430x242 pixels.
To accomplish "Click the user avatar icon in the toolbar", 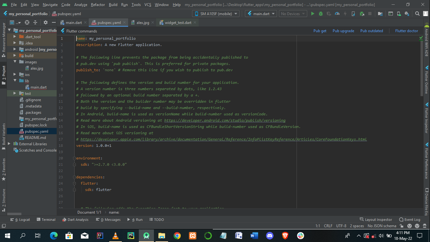I will tap(426, 14).
